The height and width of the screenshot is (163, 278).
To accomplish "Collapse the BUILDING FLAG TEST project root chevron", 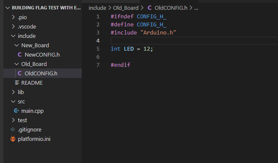I will (8, 8).
